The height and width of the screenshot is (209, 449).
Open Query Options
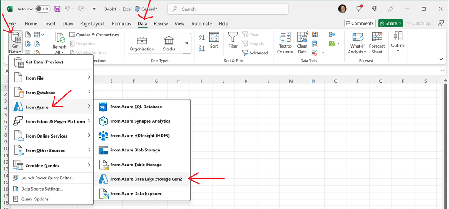51,199
